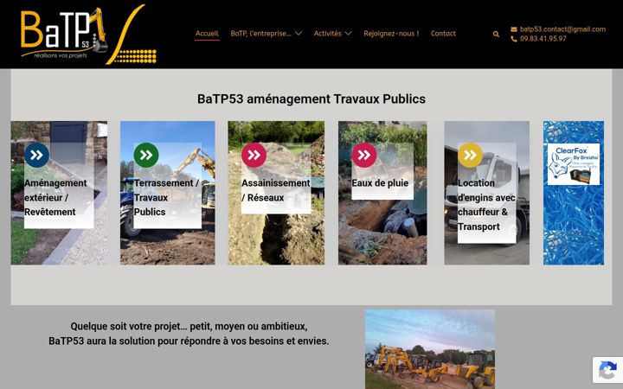Click the batp53.contact@gmail.com email link
623x389 pixels.
click(x=562, y=29)
